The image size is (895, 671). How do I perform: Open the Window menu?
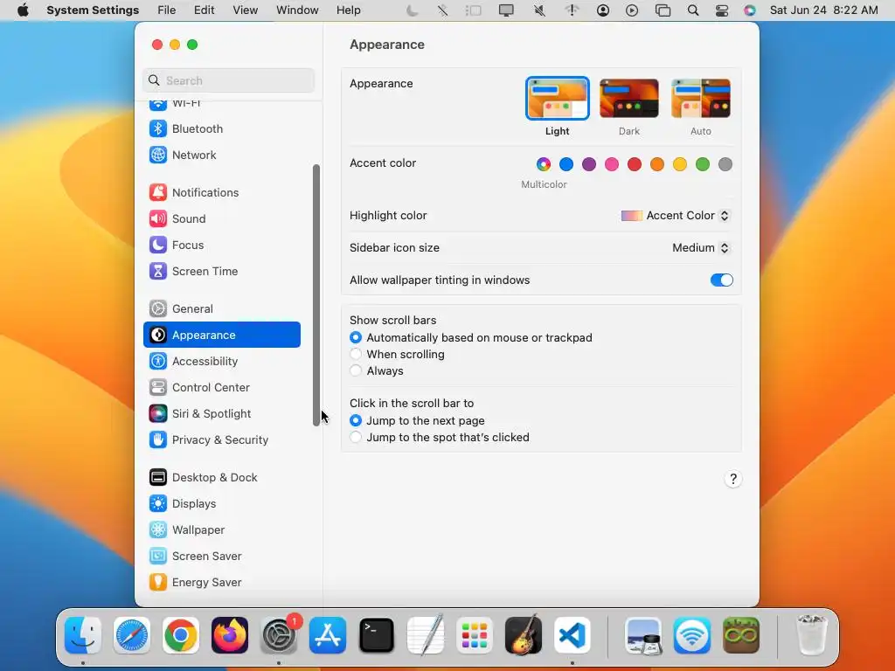pos(297,10)
